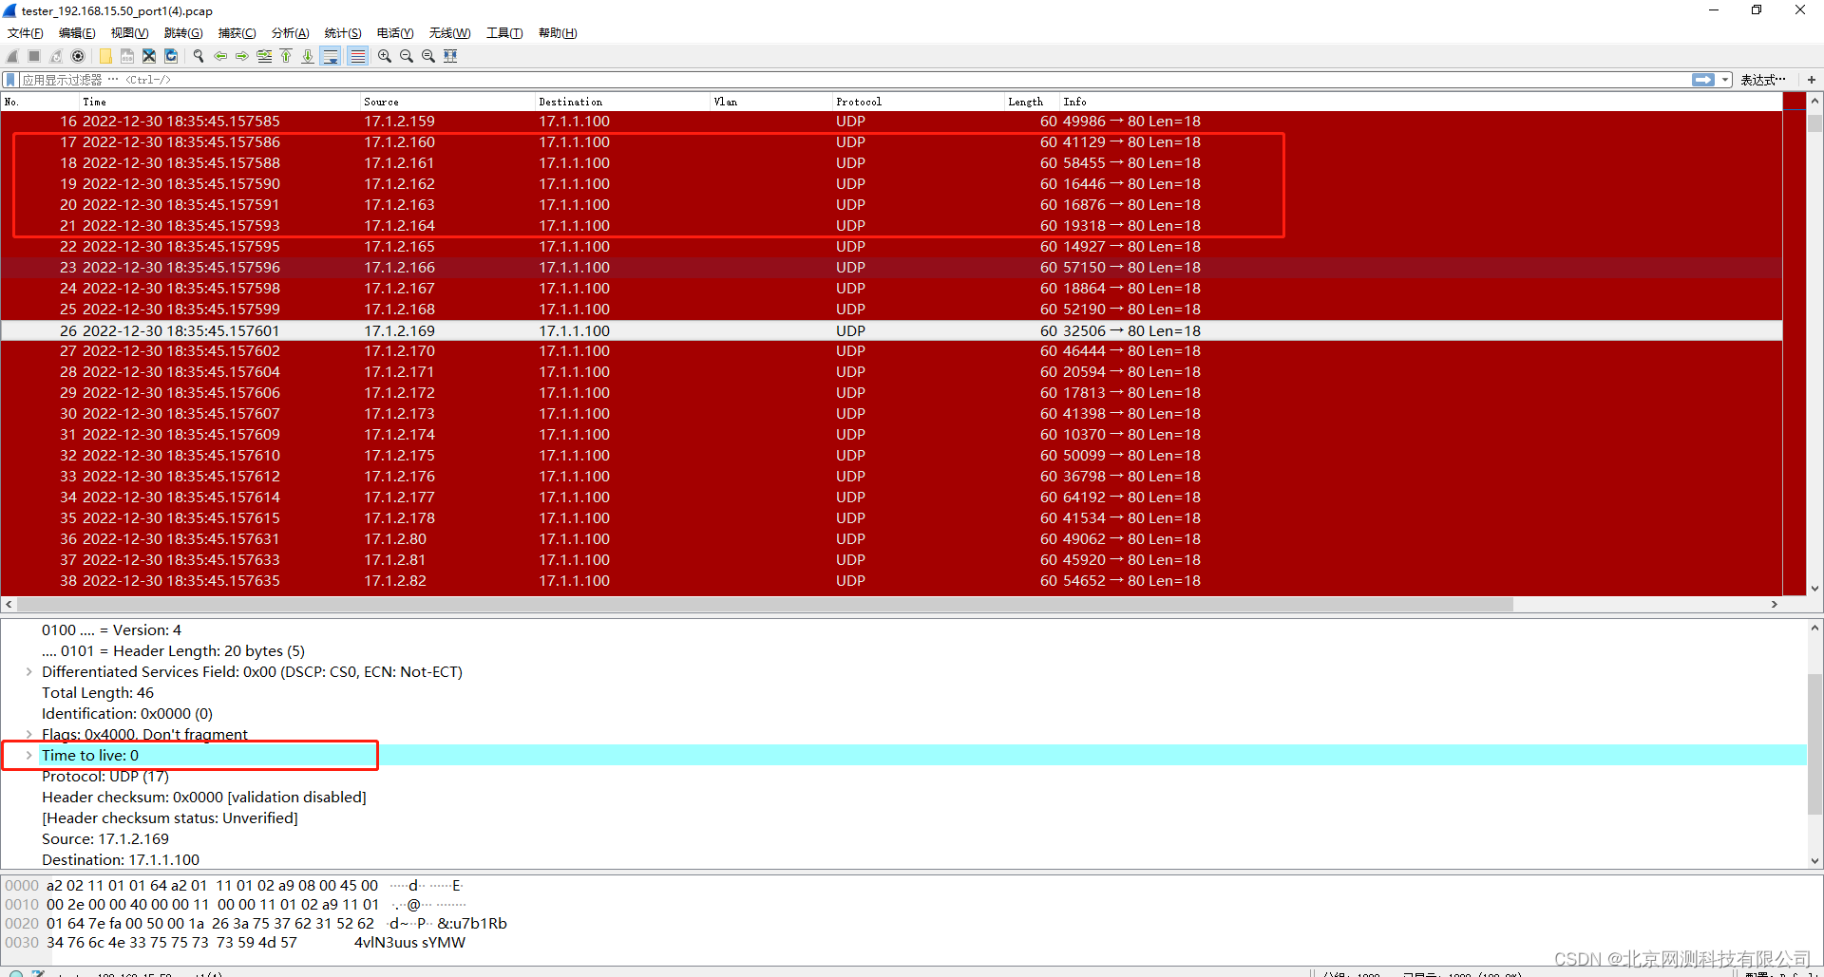Expand the Flags: 0x4000 row
Viewport: 1824px width, 977px height.
[x=29, y=735]
